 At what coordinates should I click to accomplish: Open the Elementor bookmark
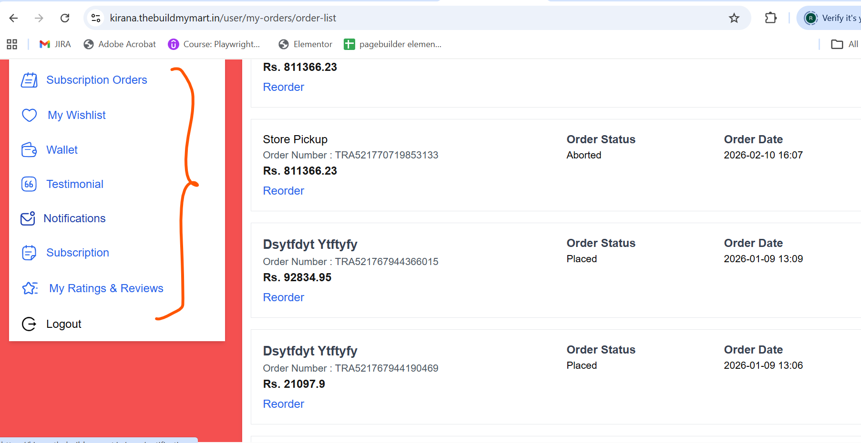coord(306,44)
